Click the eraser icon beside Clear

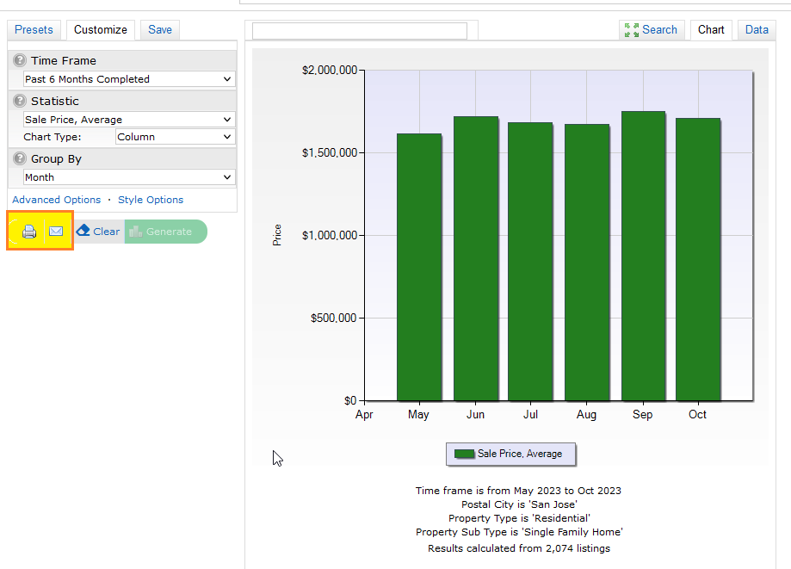pos(83,231)
